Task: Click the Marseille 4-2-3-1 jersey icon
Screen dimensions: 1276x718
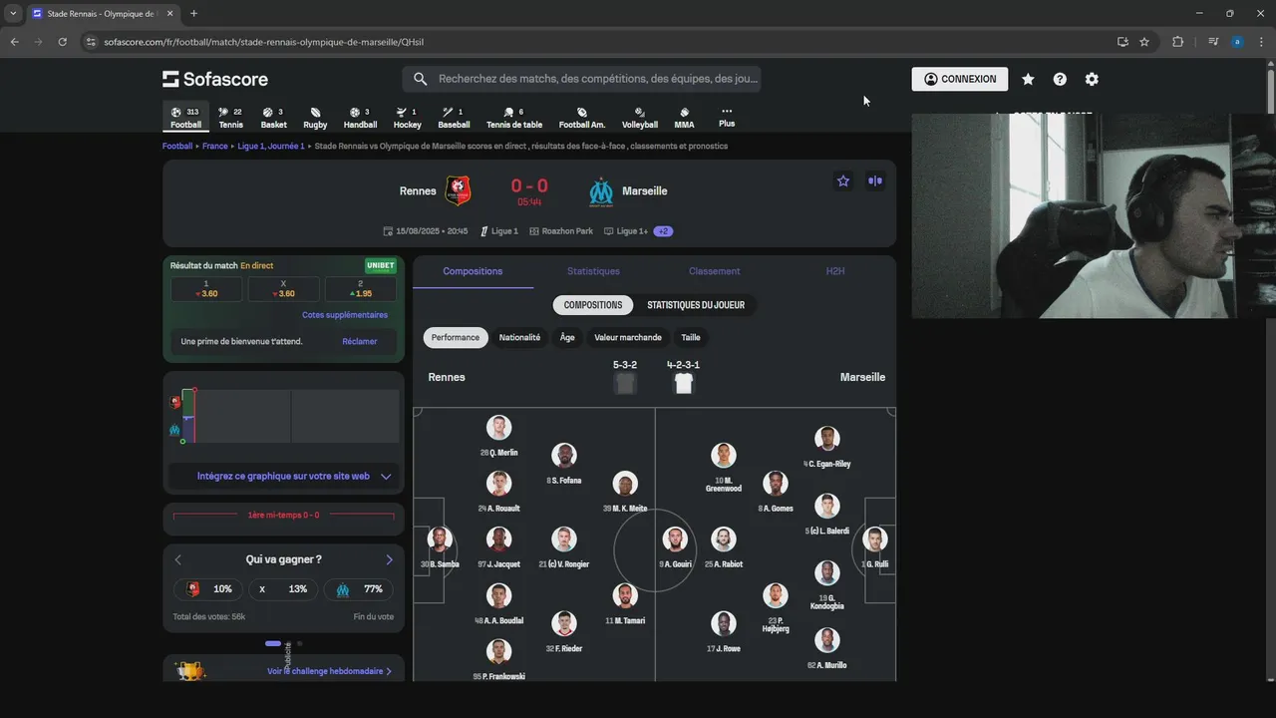Action: (683, 384)
